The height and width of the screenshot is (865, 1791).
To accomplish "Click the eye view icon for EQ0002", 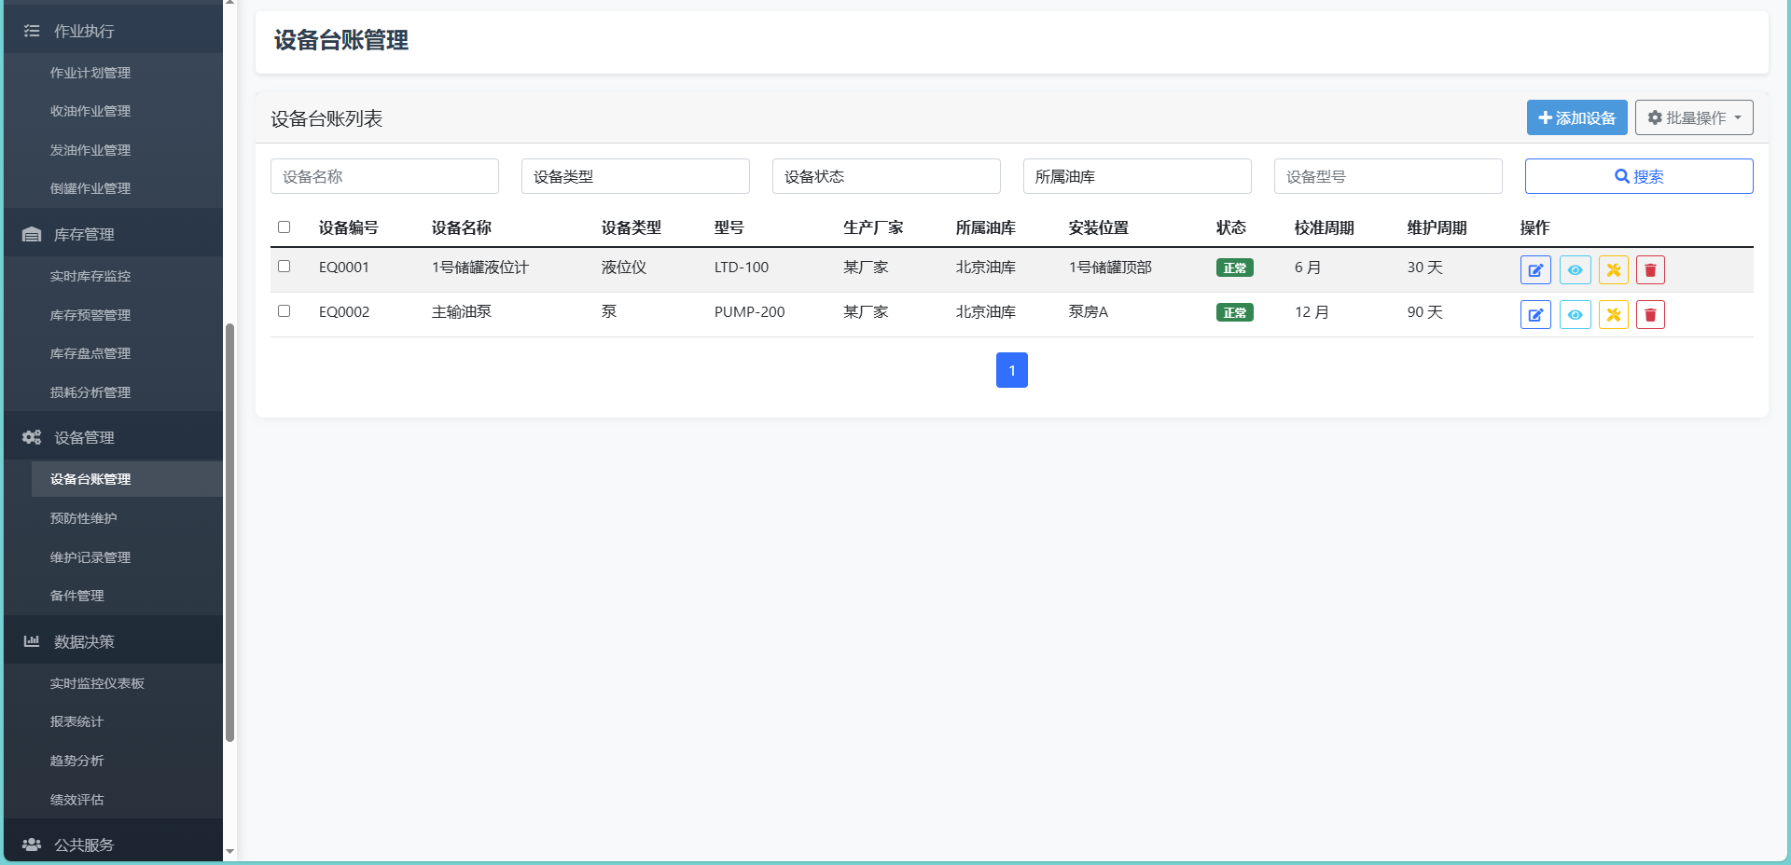I will 1575,314.
